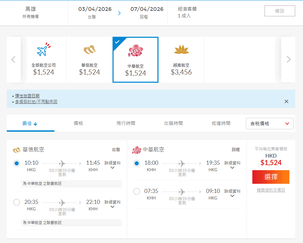Choose the Mandarin Airlines (華信航空) logo filter
303x243 pixels.
point(89,50)
